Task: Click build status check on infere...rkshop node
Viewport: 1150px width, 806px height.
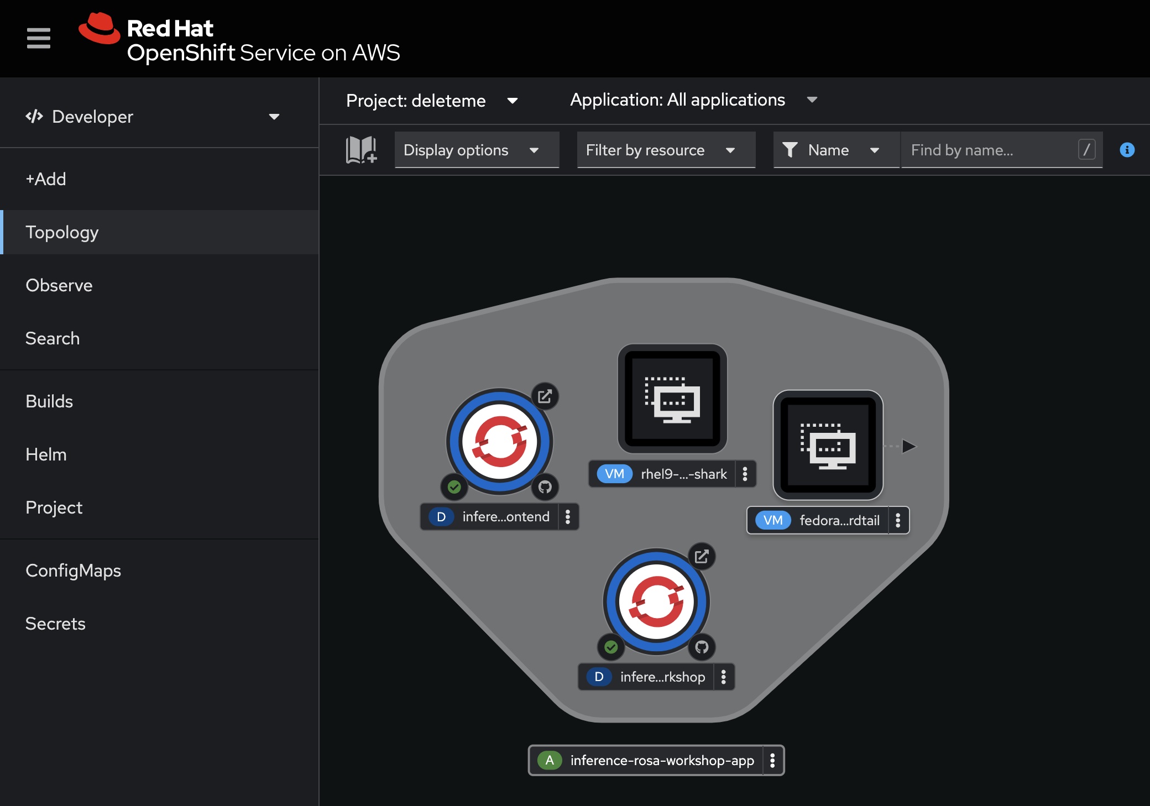Action: (611, 647)
